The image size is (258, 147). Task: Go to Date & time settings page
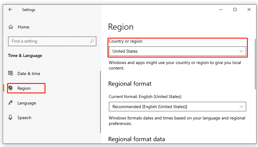click(x=29, y=73)
